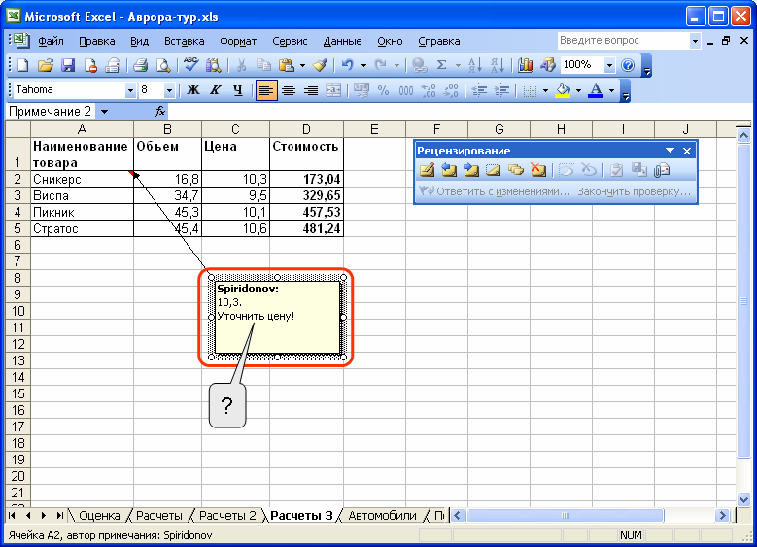Select the Format Painter brush
This screenshot has height=547, width=757.
tap(320, 65)
